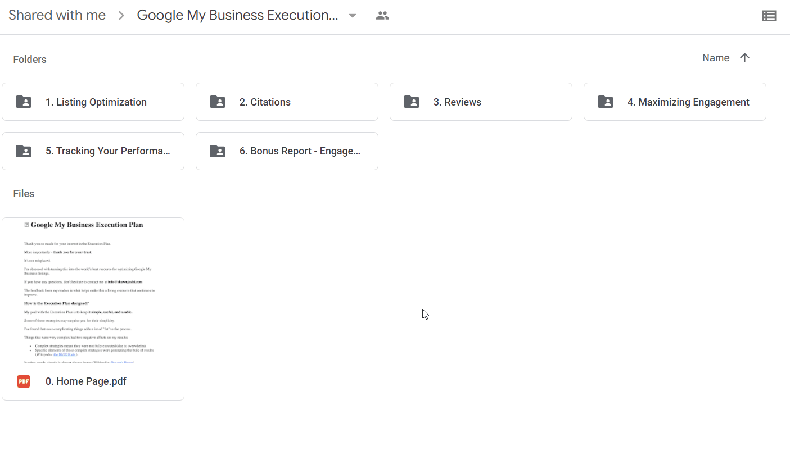This screenshot has height=455, width=790.
Task: Click Google My Business Execution breadcrumb title
Action: tap(237, 15)
